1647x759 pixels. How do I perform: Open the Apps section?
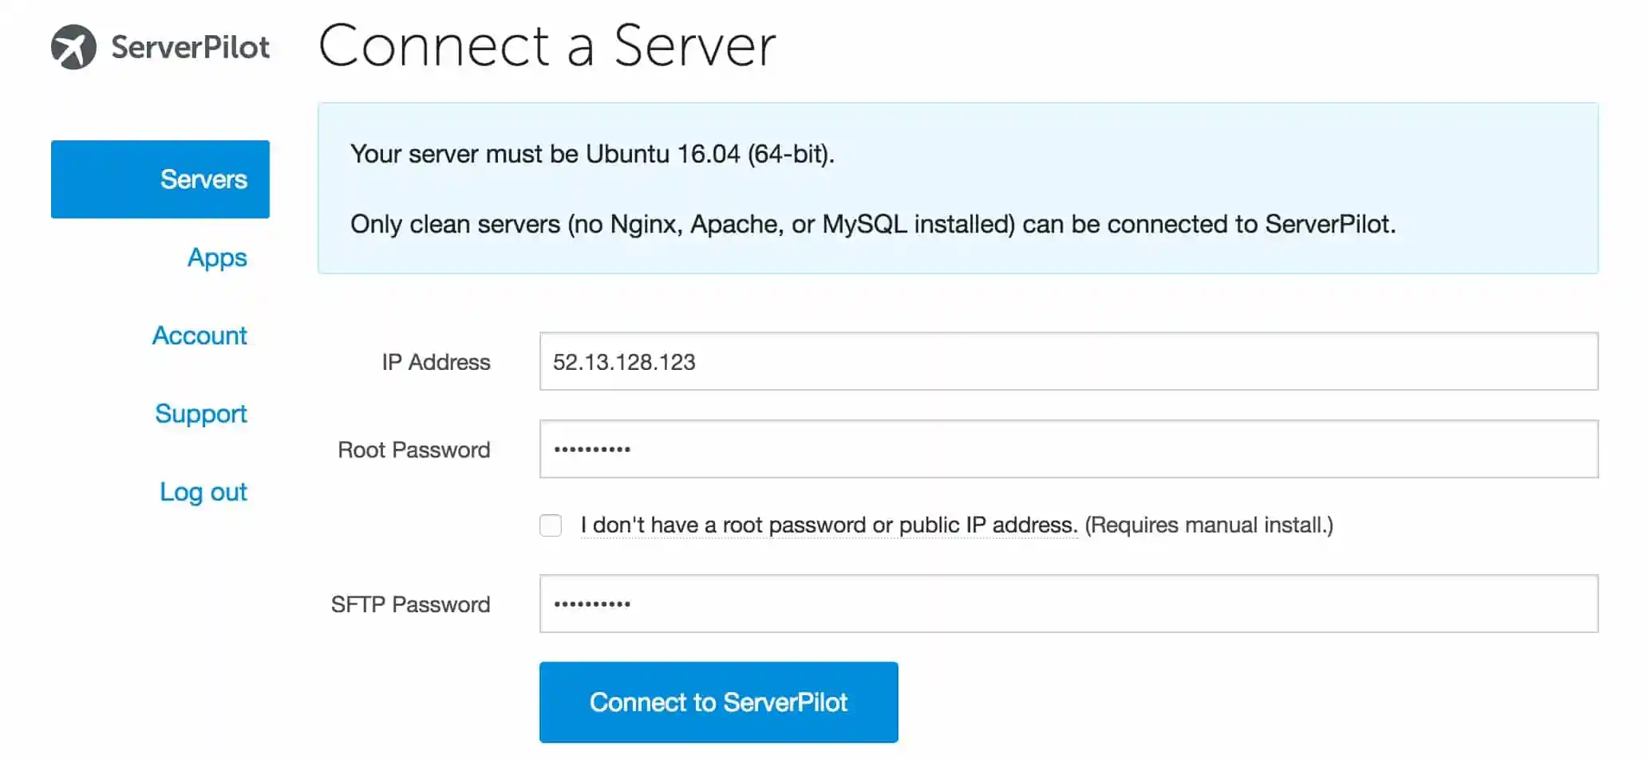click(217, 258)
